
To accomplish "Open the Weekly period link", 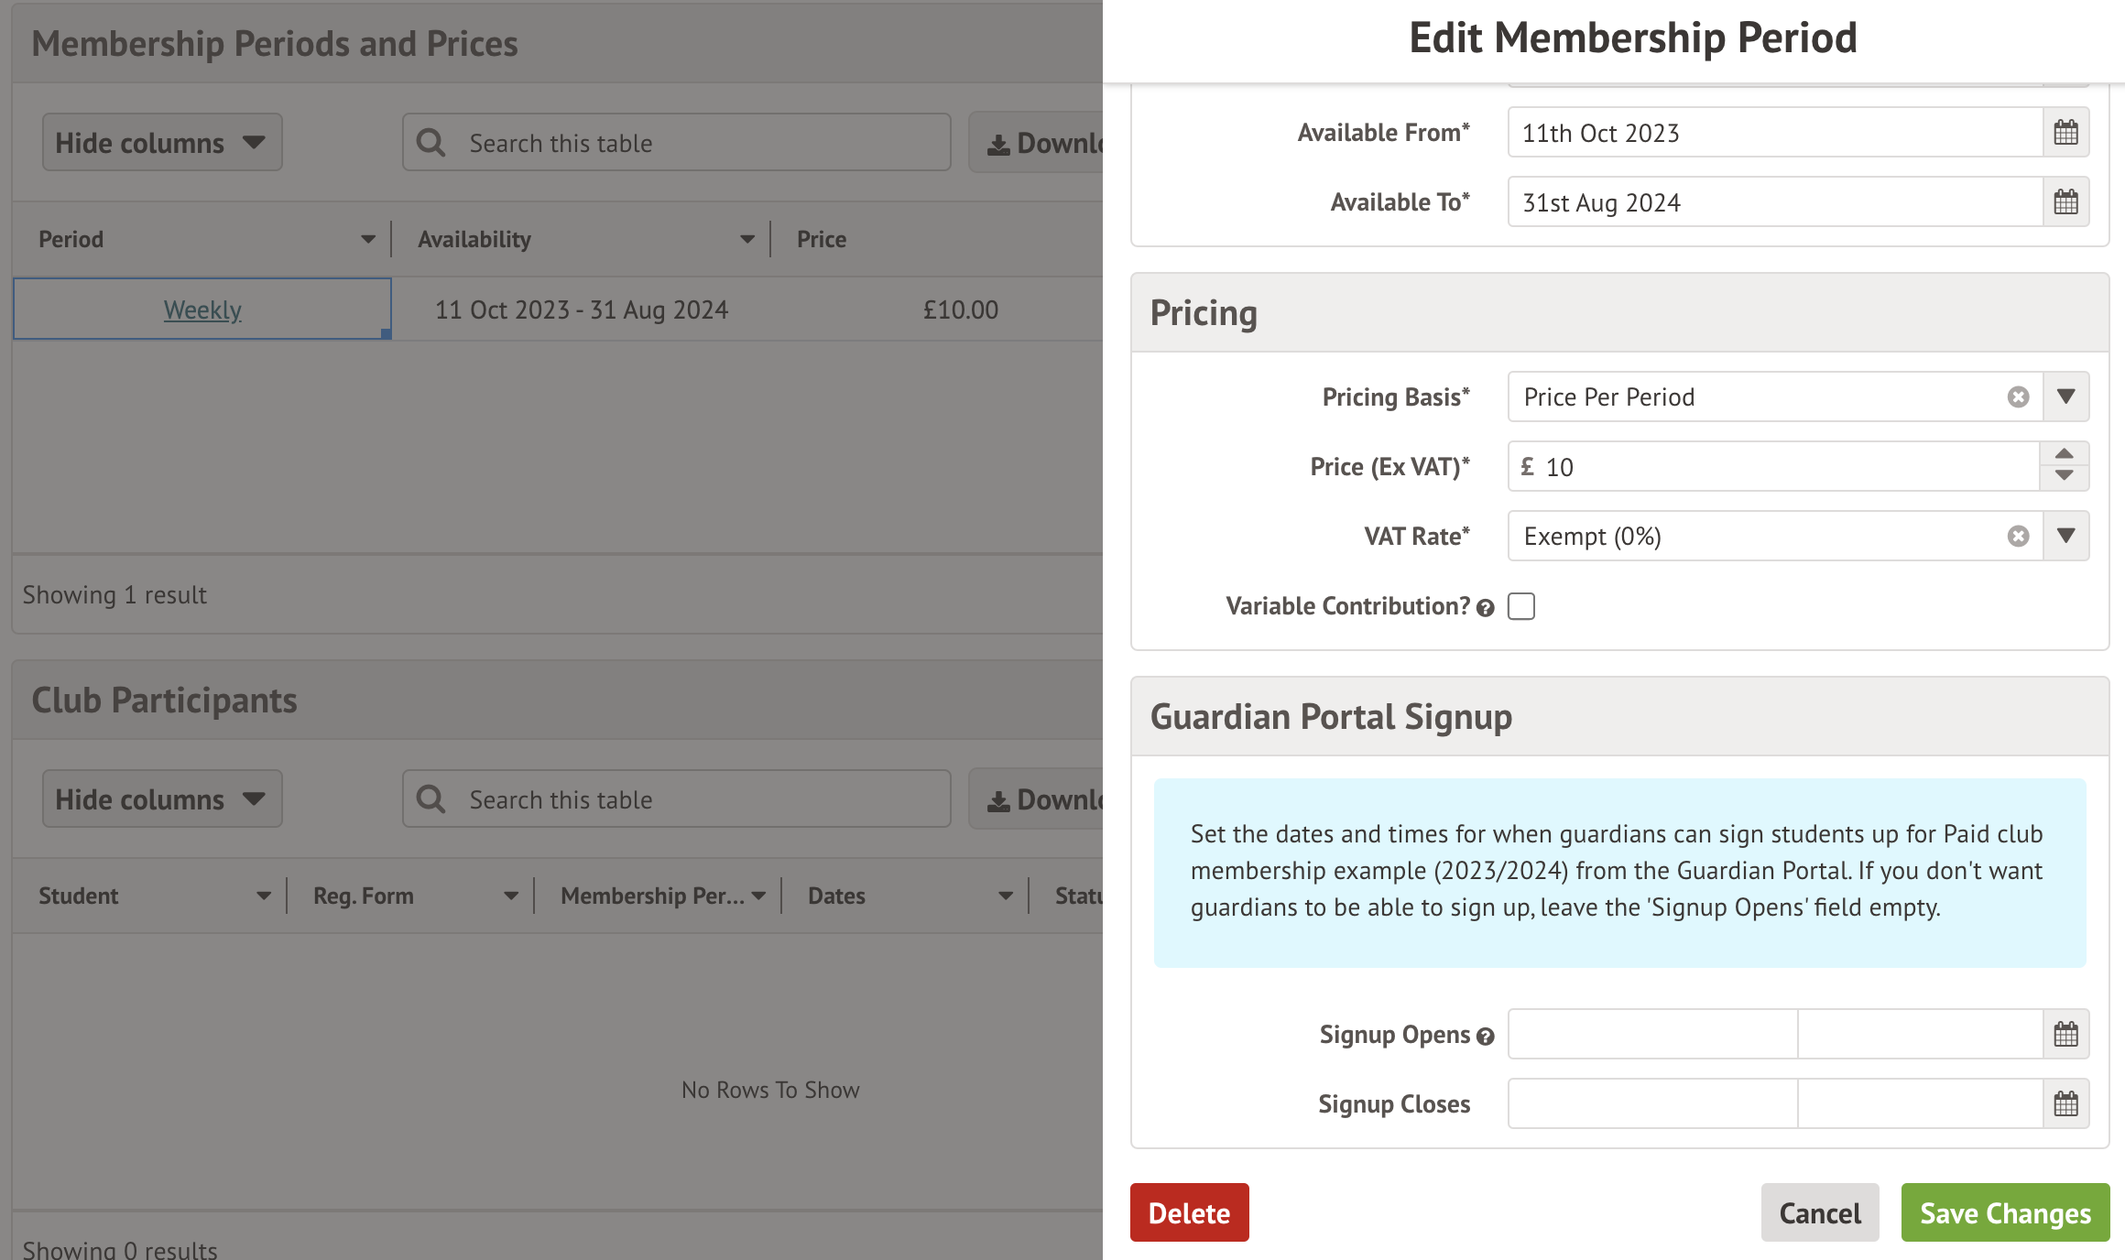I will pos(202,310).
